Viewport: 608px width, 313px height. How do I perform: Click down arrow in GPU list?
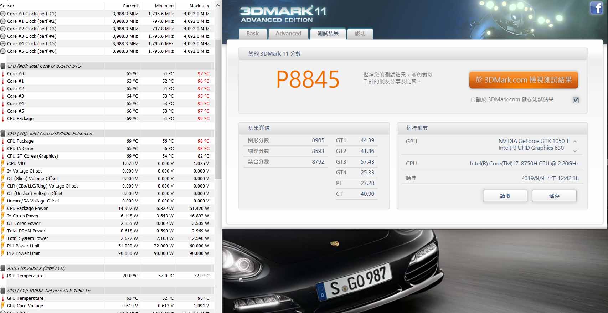pyautogui.click(x=575, y=151)
